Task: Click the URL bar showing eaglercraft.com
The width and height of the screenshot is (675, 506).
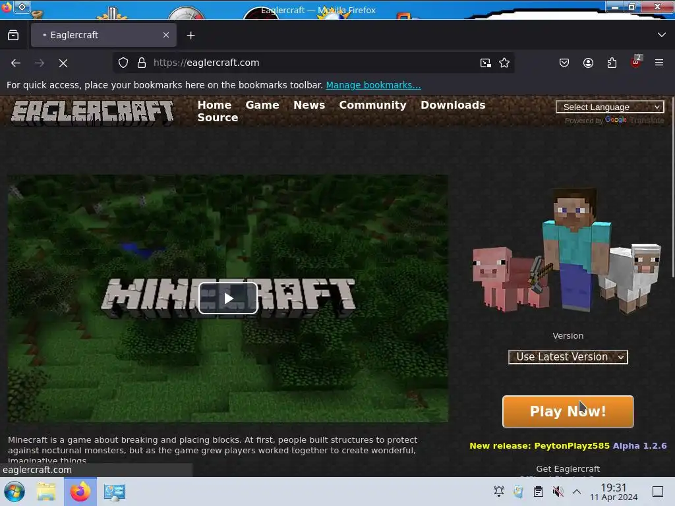Action: point(314,63)
